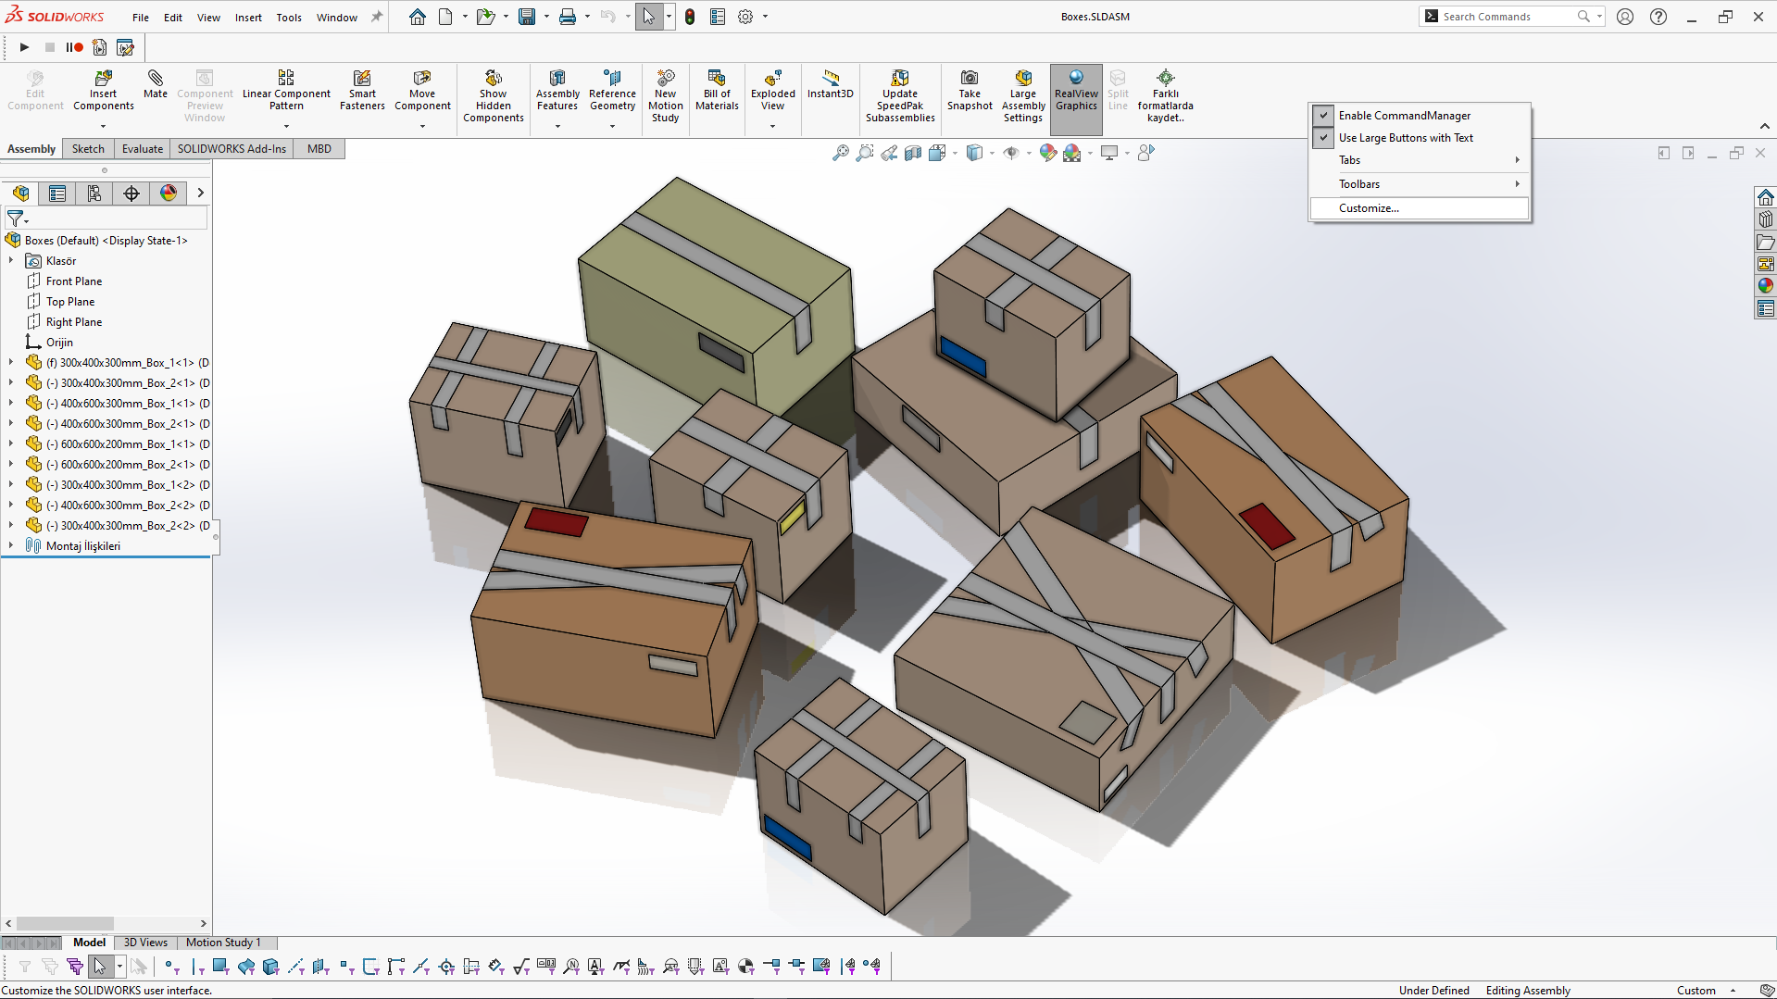Screen dimensions: 1777x999
Task: Open the DimXpertManager tab icon
Action: tap(131, 193)
